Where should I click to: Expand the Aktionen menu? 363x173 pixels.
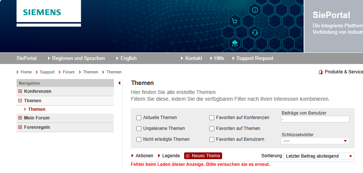[x=142, y=156]
